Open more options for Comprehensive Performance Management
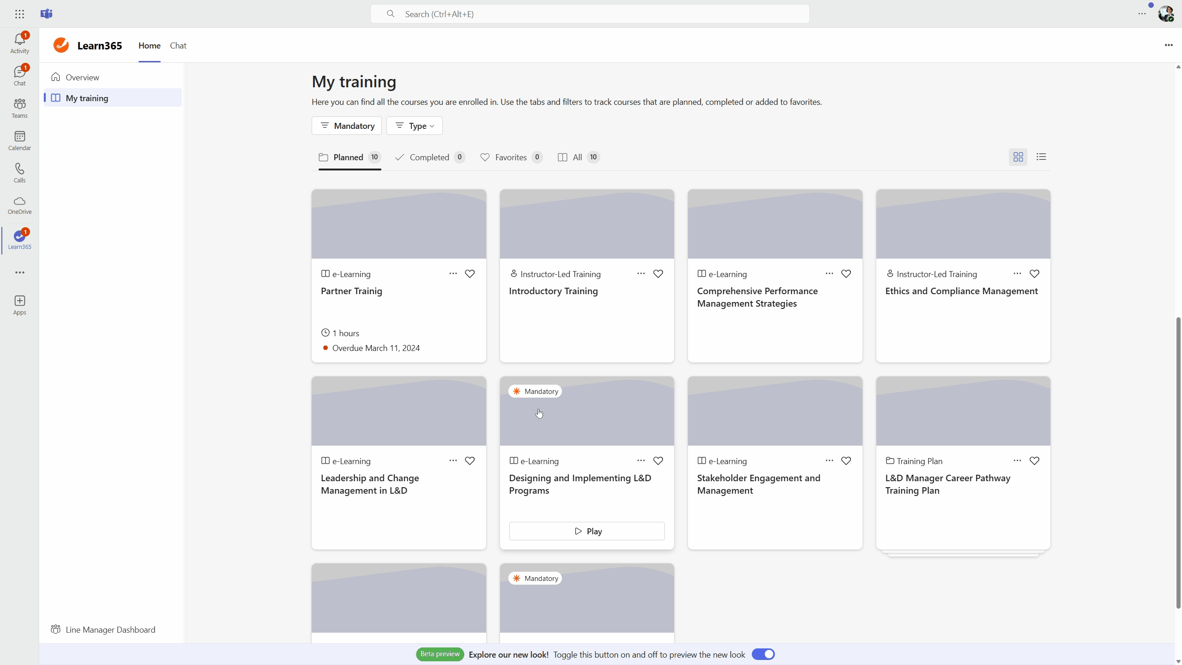This screenshot has height=665, width=1182. (x=829, y=274)
